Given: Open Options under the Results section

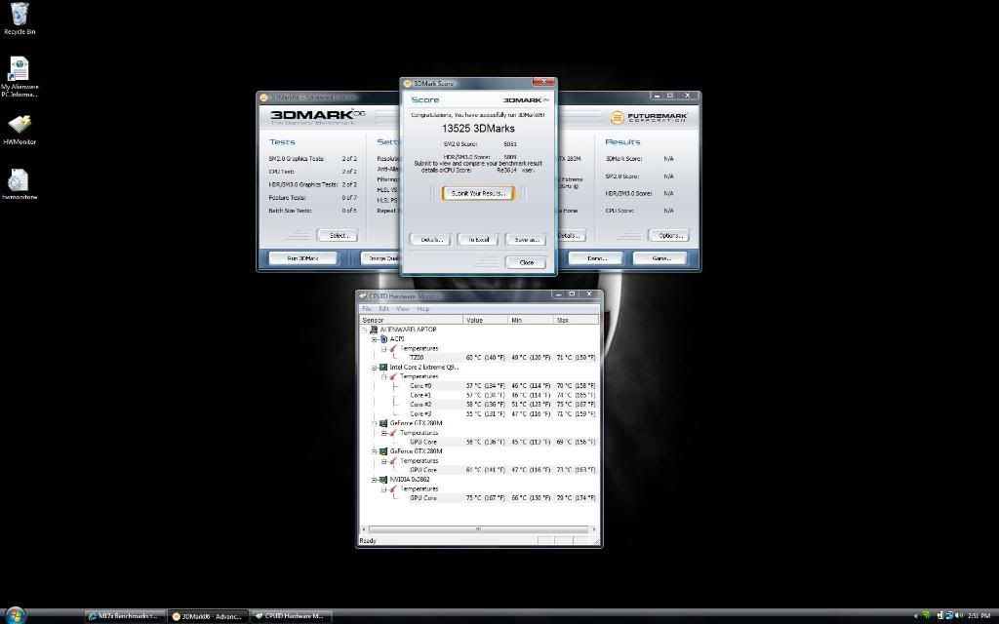Looking at the screenshot, I should (669, 236).
